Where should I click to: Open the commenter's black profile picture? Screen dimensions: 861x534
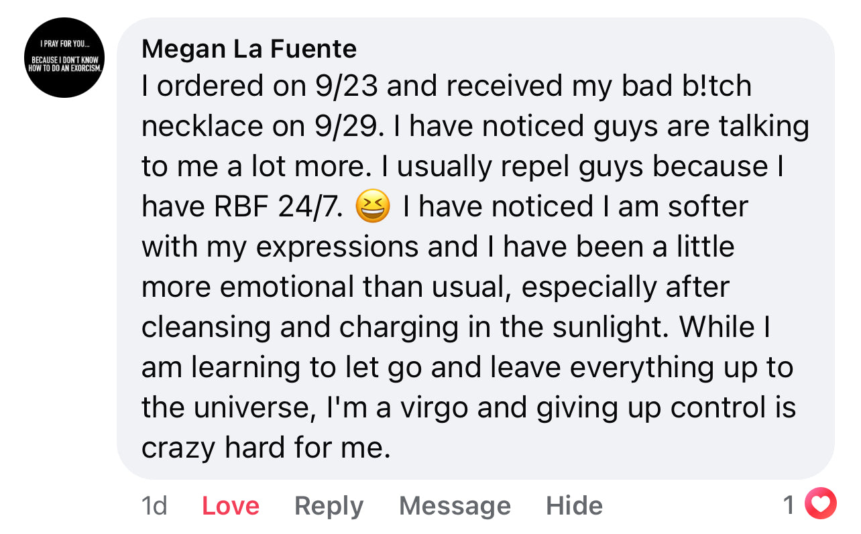click(65, 58)
